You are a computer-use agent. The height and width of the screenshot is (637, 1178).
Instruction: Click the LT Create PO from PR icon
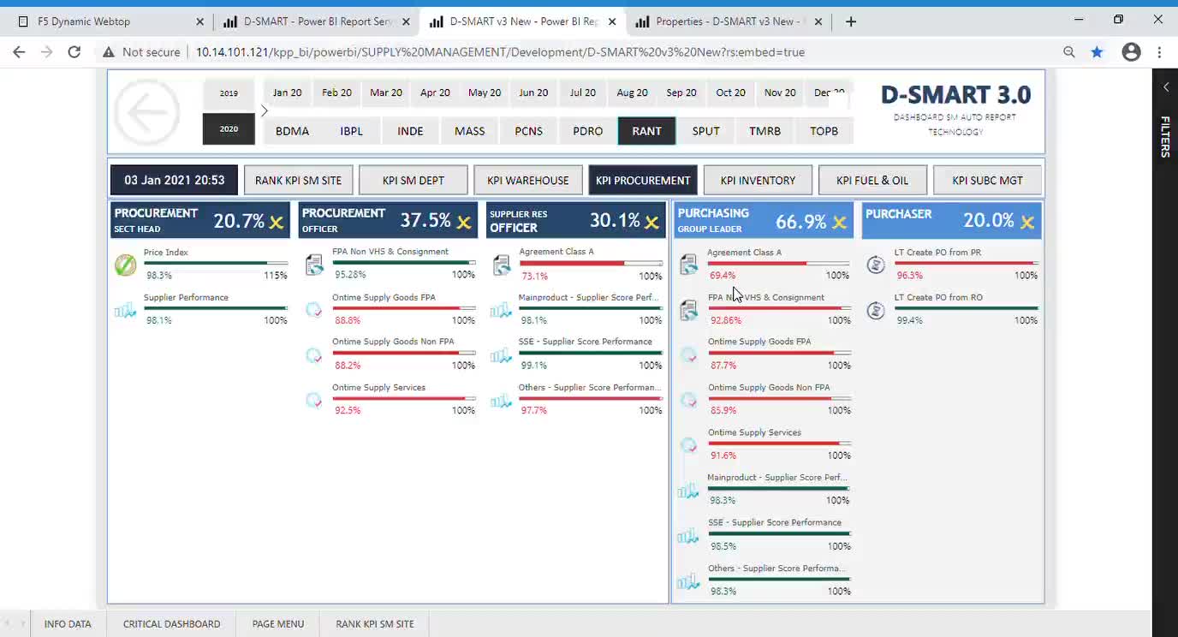[876, 265]
